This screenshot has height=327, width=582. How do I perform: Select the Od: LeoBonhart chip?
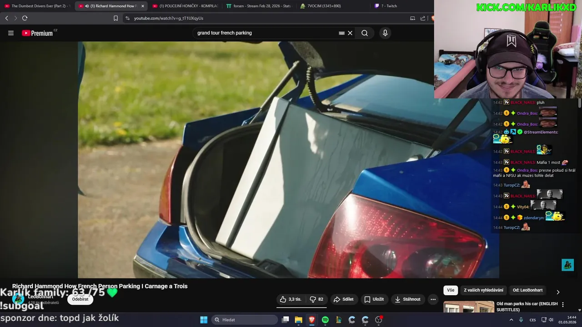tap(527, 290)
